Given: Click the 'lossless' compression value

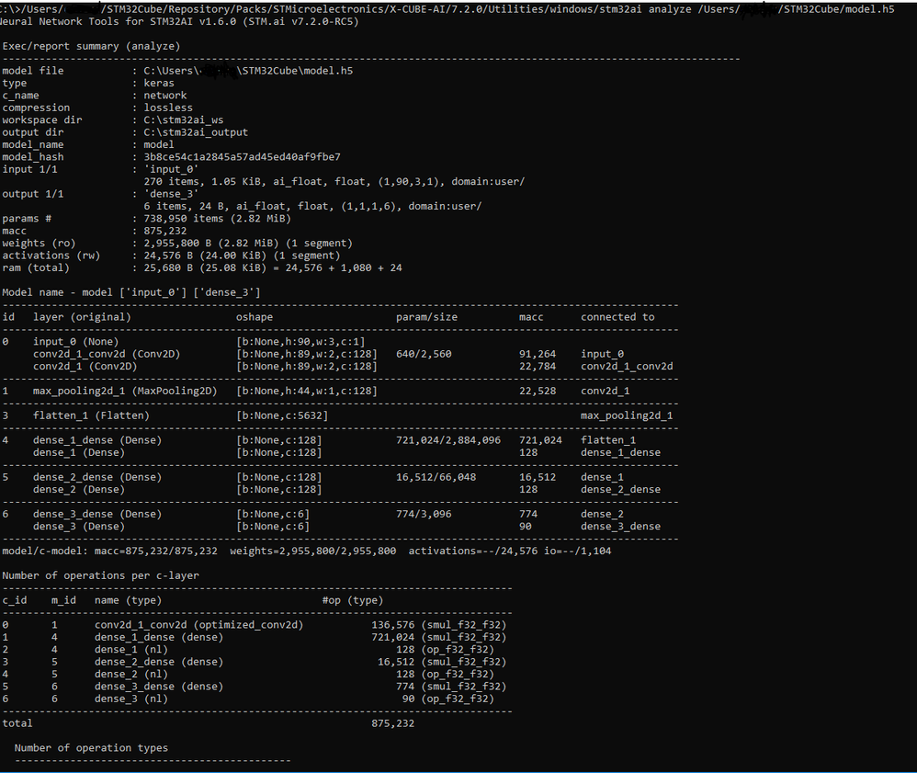Looking at the screenshot, I should (168, 108).
